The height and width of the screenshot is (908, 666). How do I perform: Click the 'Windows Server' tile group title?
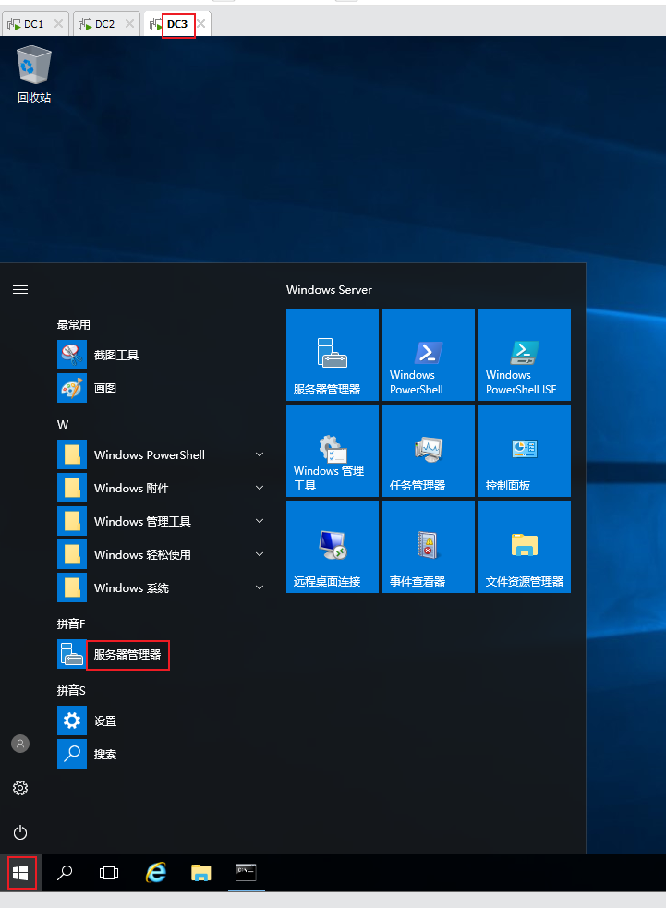click(x=329, y=289)
